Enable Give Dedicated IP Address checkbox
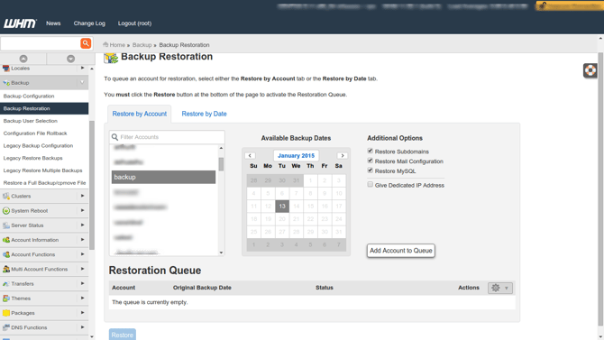 point(371,184)
